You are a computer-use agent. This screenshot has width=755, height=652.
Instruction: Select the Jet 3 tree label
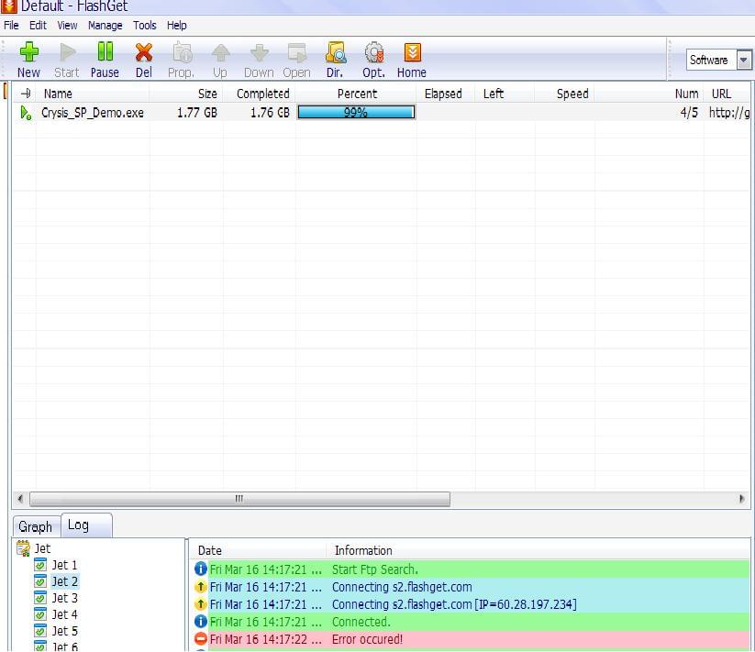(x=64, y=598)
